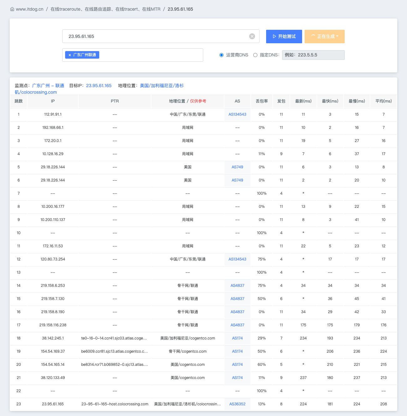Click IP cell 38.142.245.1
This screenshot has height=416, width=407.
[x=53, y=338]
